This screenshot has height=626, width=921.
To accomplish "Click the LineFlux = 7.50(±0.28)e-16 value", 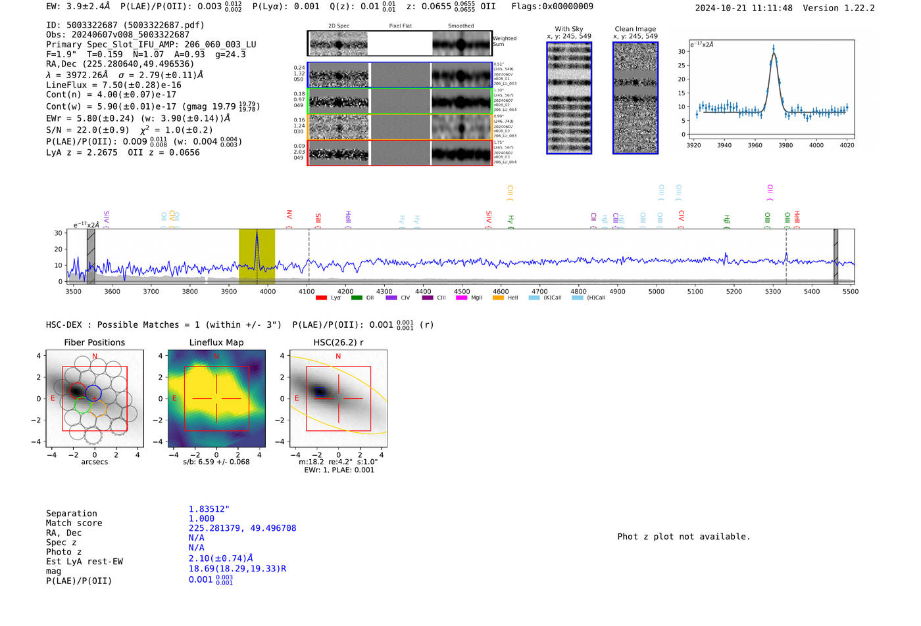I will pyautogui.click(x=114, y=85).
